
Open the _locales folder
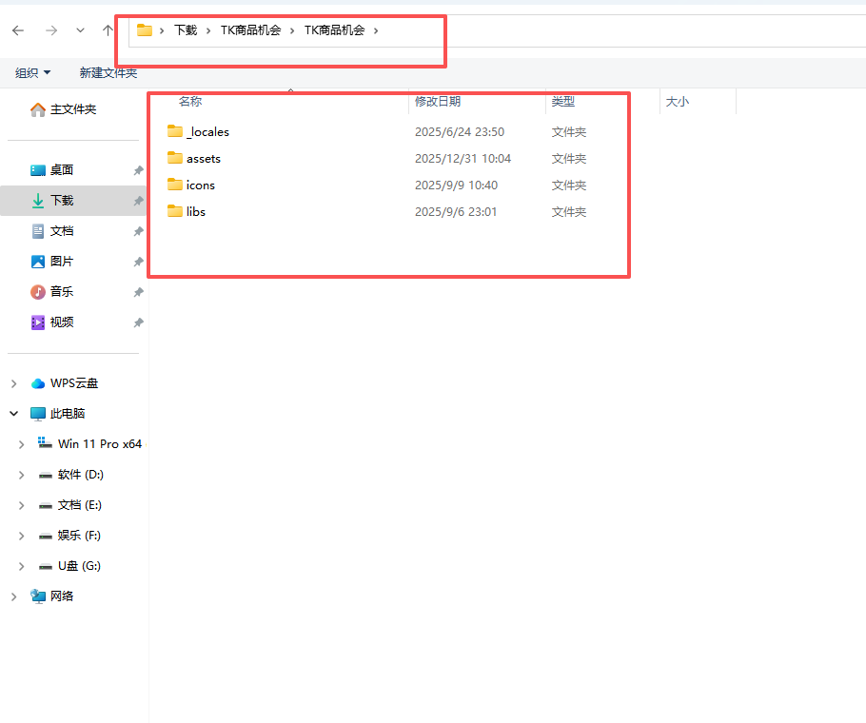(207, 132)
